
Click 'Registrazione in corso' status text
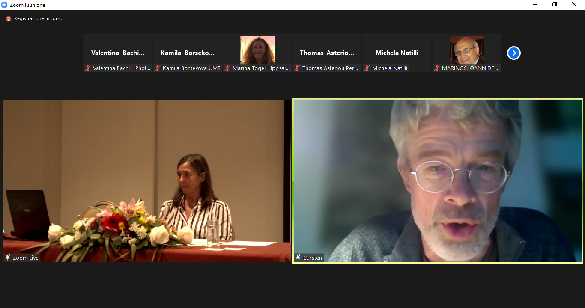tap(38, 19)
